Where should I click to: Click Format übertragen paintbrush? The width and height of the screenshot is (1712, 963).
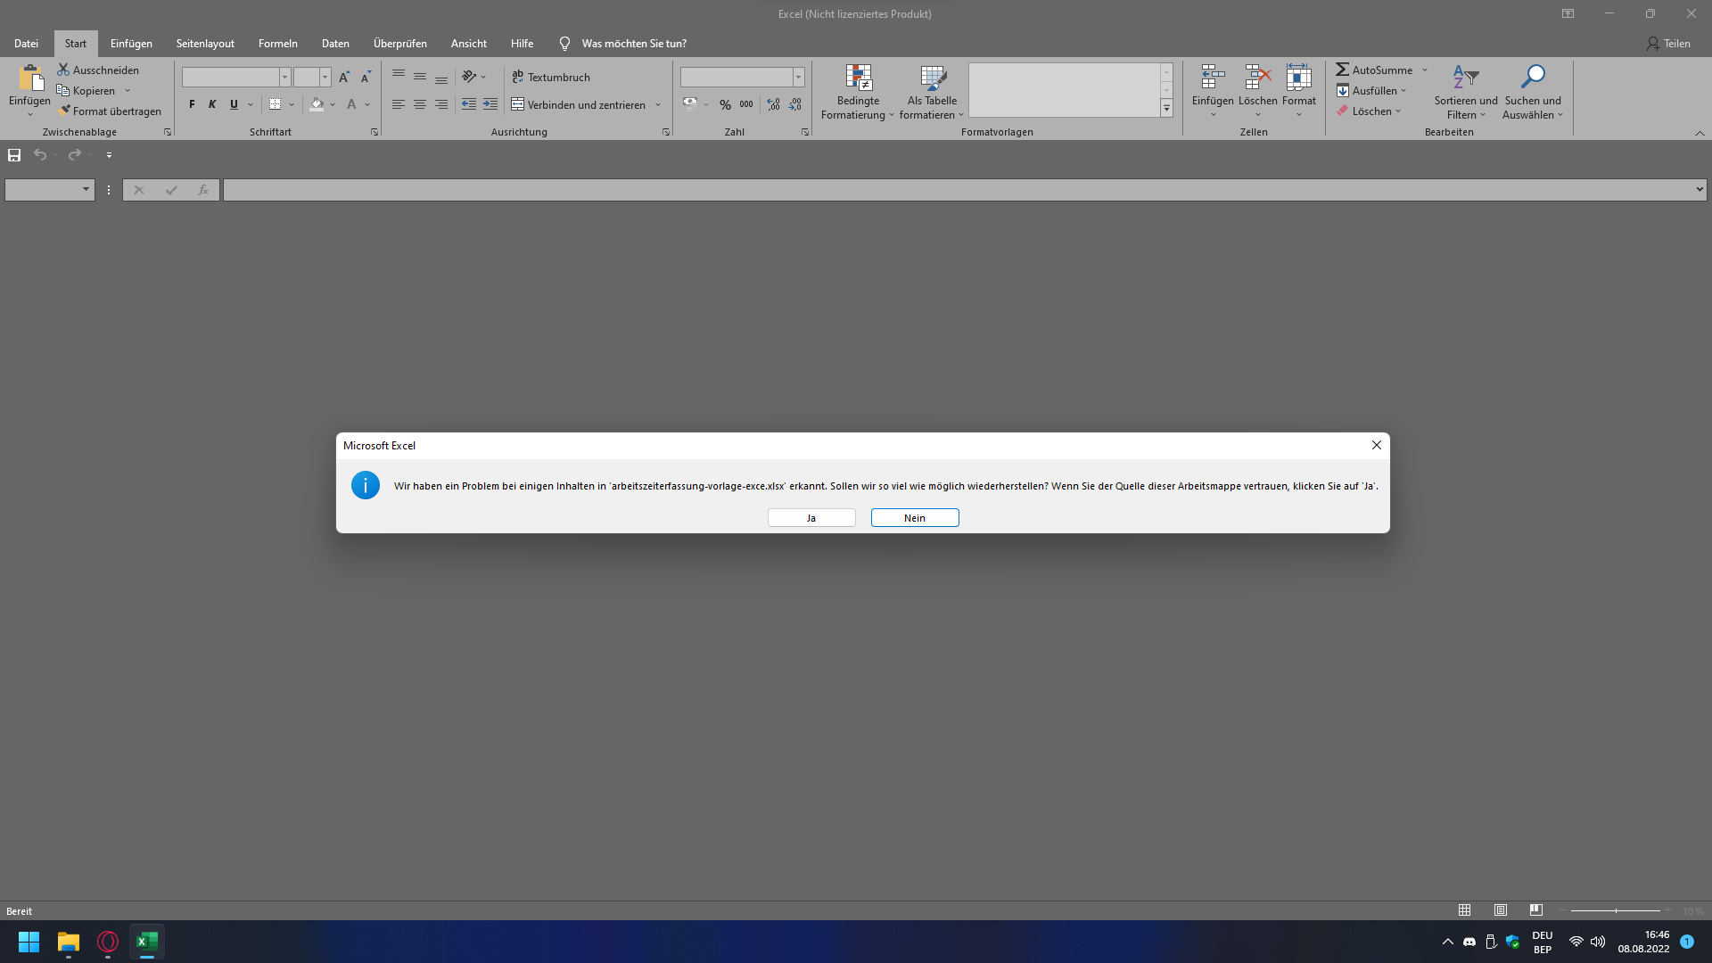pos(110,111)
